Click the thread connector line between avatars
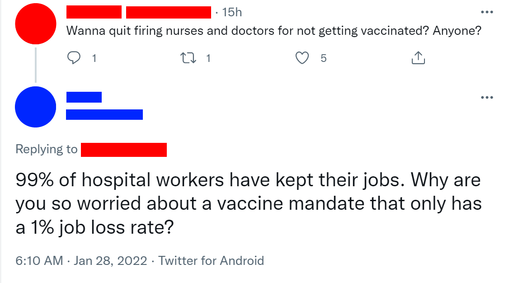This screenshot has height=283, width=509. click(35, 66)
